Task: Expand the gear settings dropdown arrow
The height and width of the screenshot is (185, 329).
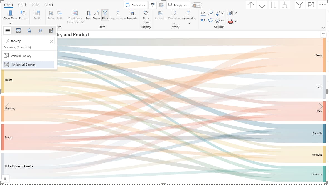Action: (x=222, y=21)
